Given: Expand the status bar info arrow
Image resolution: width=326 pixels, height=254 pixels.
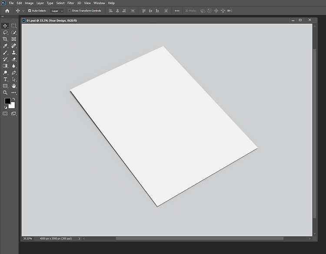Looking at the screenshot, I should pos(79,238).
